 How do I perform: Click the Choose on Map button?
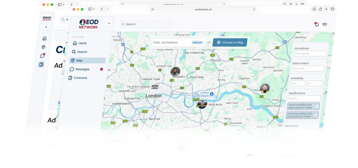(230, 42)
